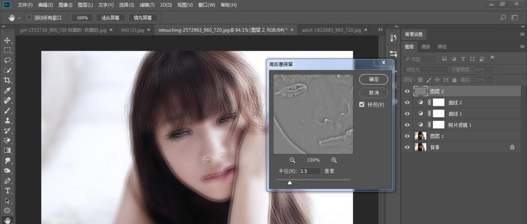Open the History panel icon
Viewport: 527px width, 224px height.
tap(393, 38)
